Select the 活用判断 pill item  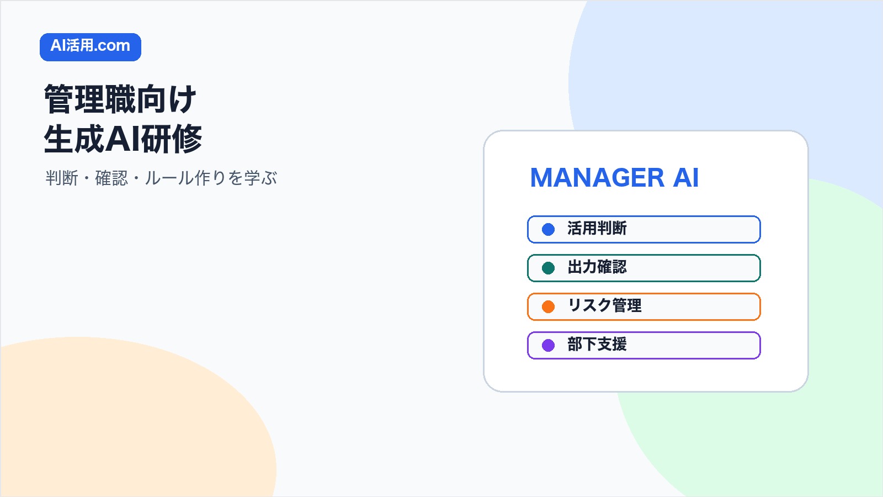(644, 229)
